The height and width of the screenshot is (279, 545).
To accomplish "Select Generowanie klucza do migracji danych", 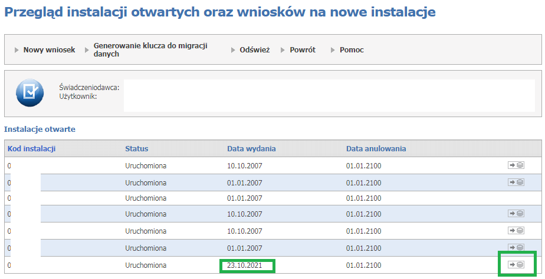I will click(150, 49).
